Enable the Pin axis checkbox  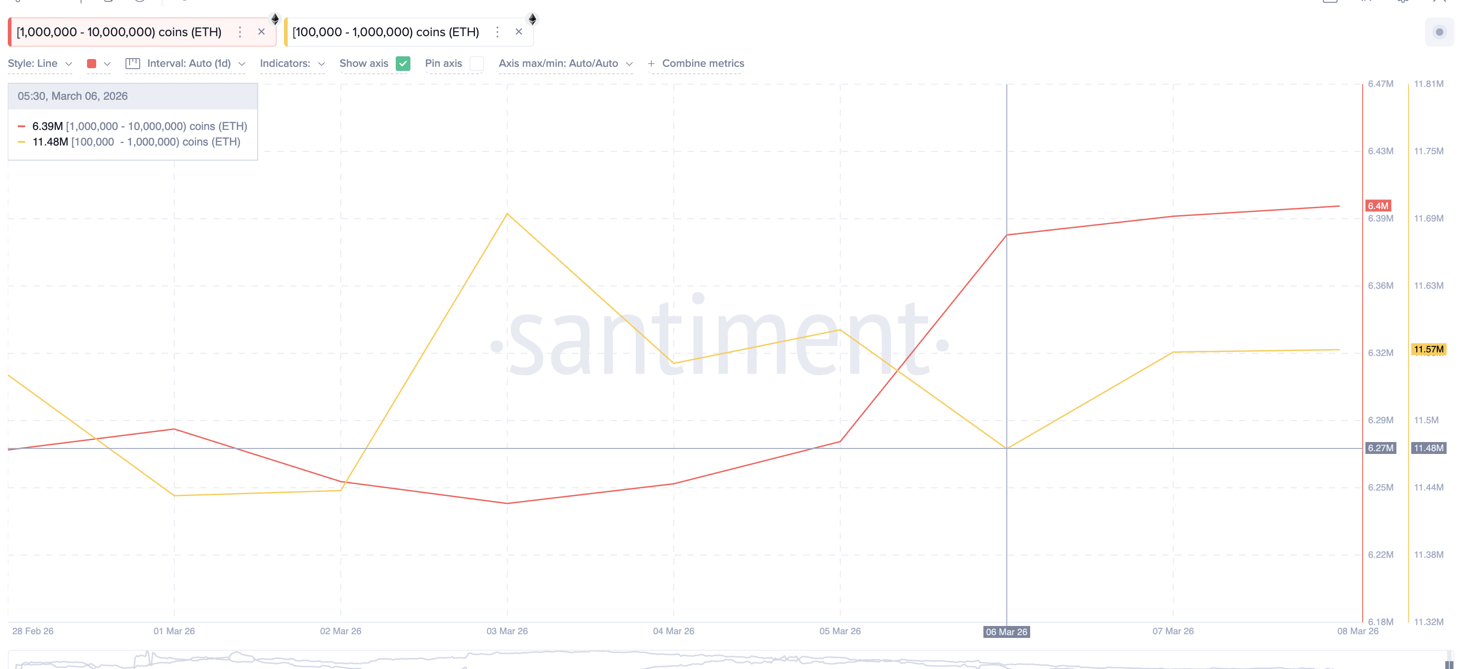477,64
